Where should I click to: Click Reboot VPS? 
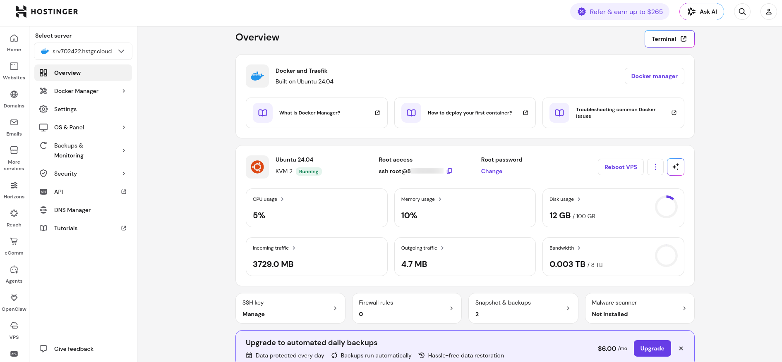621,167
